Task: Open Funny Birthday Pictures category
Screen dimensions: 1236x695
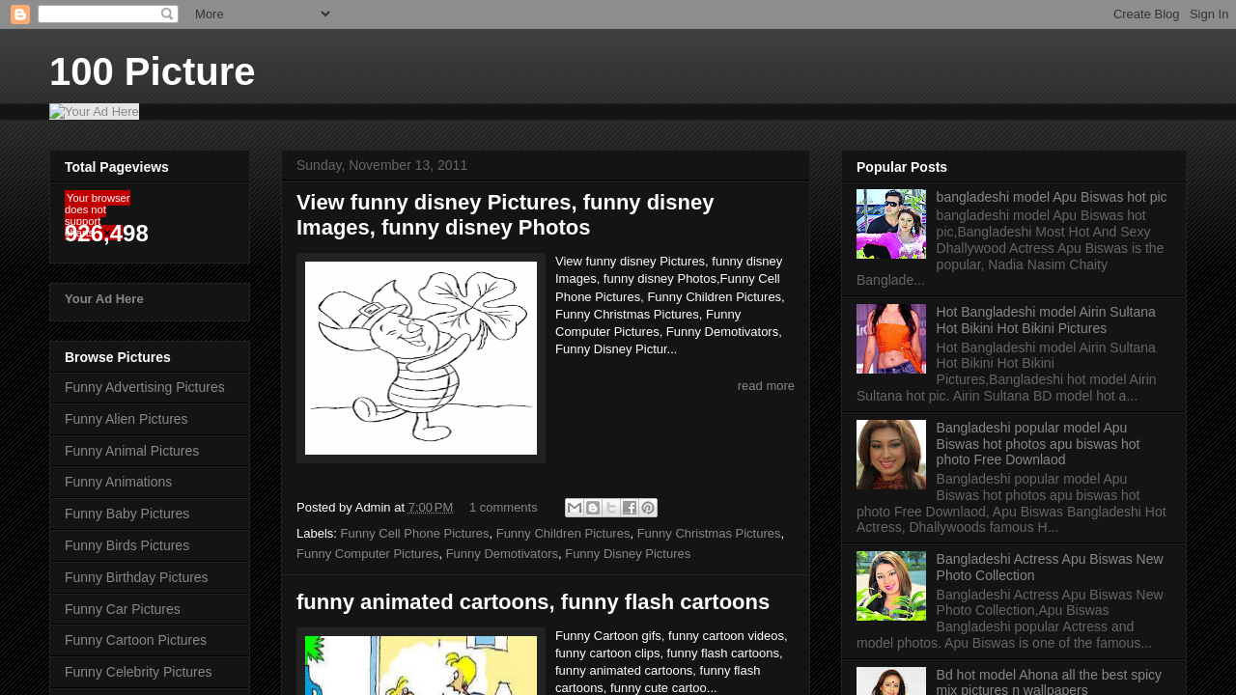Action: [136, 577]
